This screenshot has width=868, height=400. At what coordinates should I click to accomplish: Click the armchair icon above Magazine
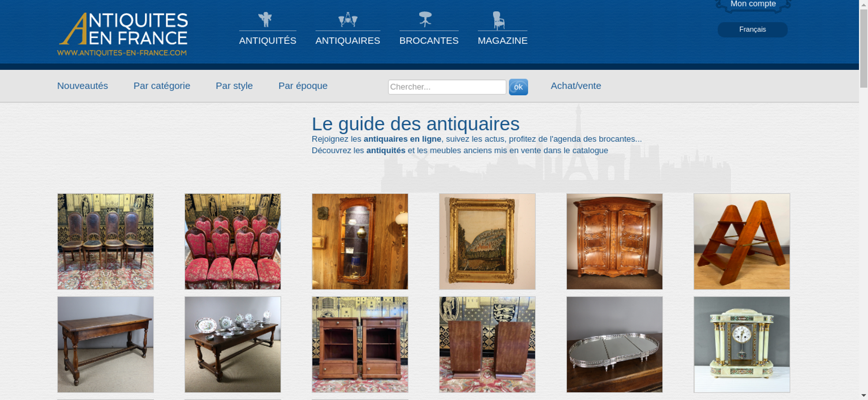(x=499, y=20)
